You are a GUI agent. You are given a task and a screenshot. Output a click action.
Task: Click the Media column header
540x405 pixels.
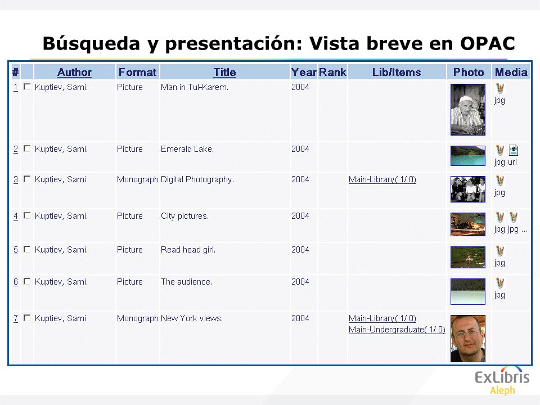tap(511, 72)
